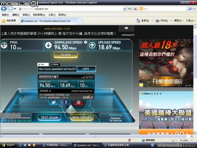
Task: Go back with the IE Back arrow
Action: 4,9
